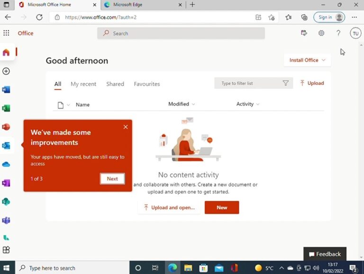Click the Upload link
This screenshot has width=364, height=274.
coord(312,83)
